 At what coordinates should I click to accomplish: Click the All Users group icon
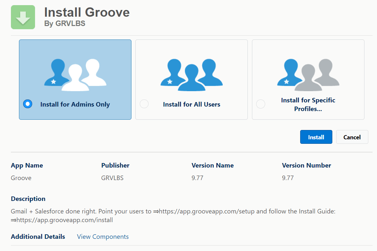pyautogui.click(x=192, y=75)
